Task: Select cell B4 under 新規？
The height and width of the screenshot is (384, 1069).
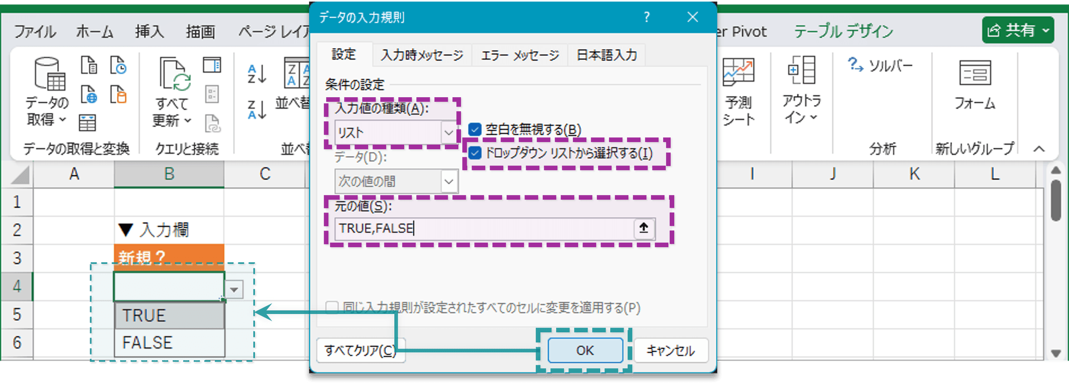Action: click(x=169, y=286)
